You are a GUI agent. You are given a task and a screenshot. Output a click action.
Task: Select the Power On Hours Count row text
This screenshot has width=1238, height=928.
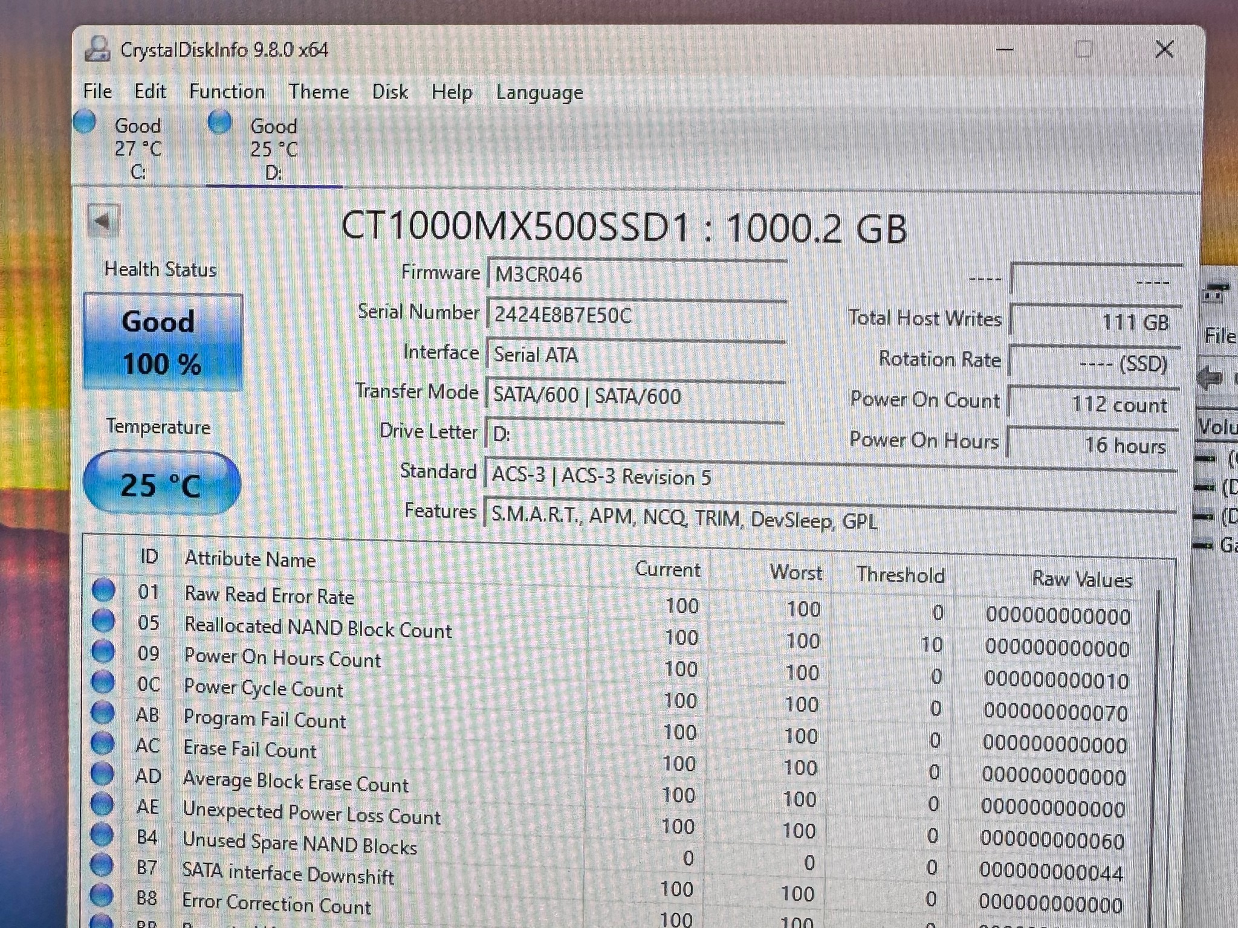point(282,657)
